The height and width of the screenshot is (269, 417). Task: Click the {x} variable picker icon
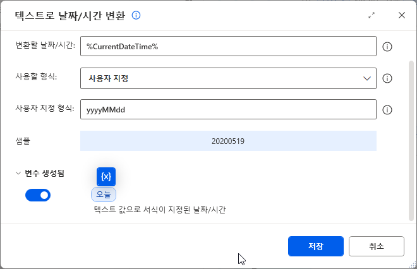tap(106, 177)
